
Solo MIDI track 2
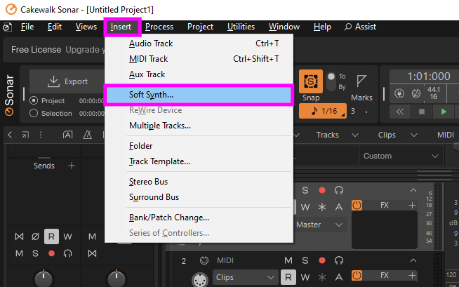tap(305, 260)
